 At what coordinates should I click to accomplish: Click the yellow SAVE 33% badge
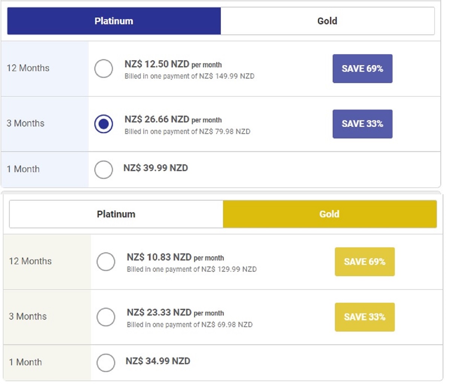(x=364, y=317)
